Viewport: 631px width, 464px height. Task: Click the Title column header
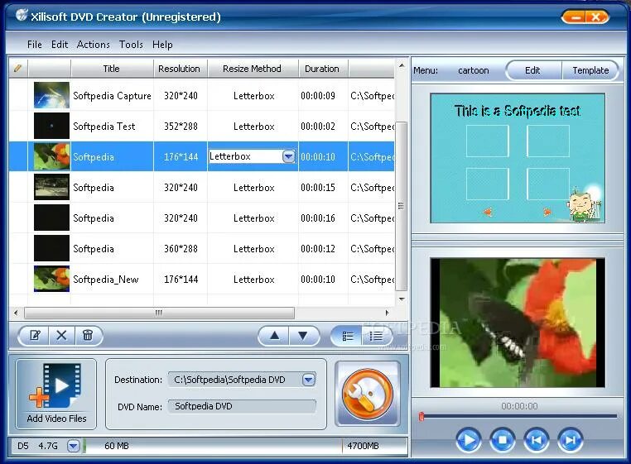pos(112,69)
